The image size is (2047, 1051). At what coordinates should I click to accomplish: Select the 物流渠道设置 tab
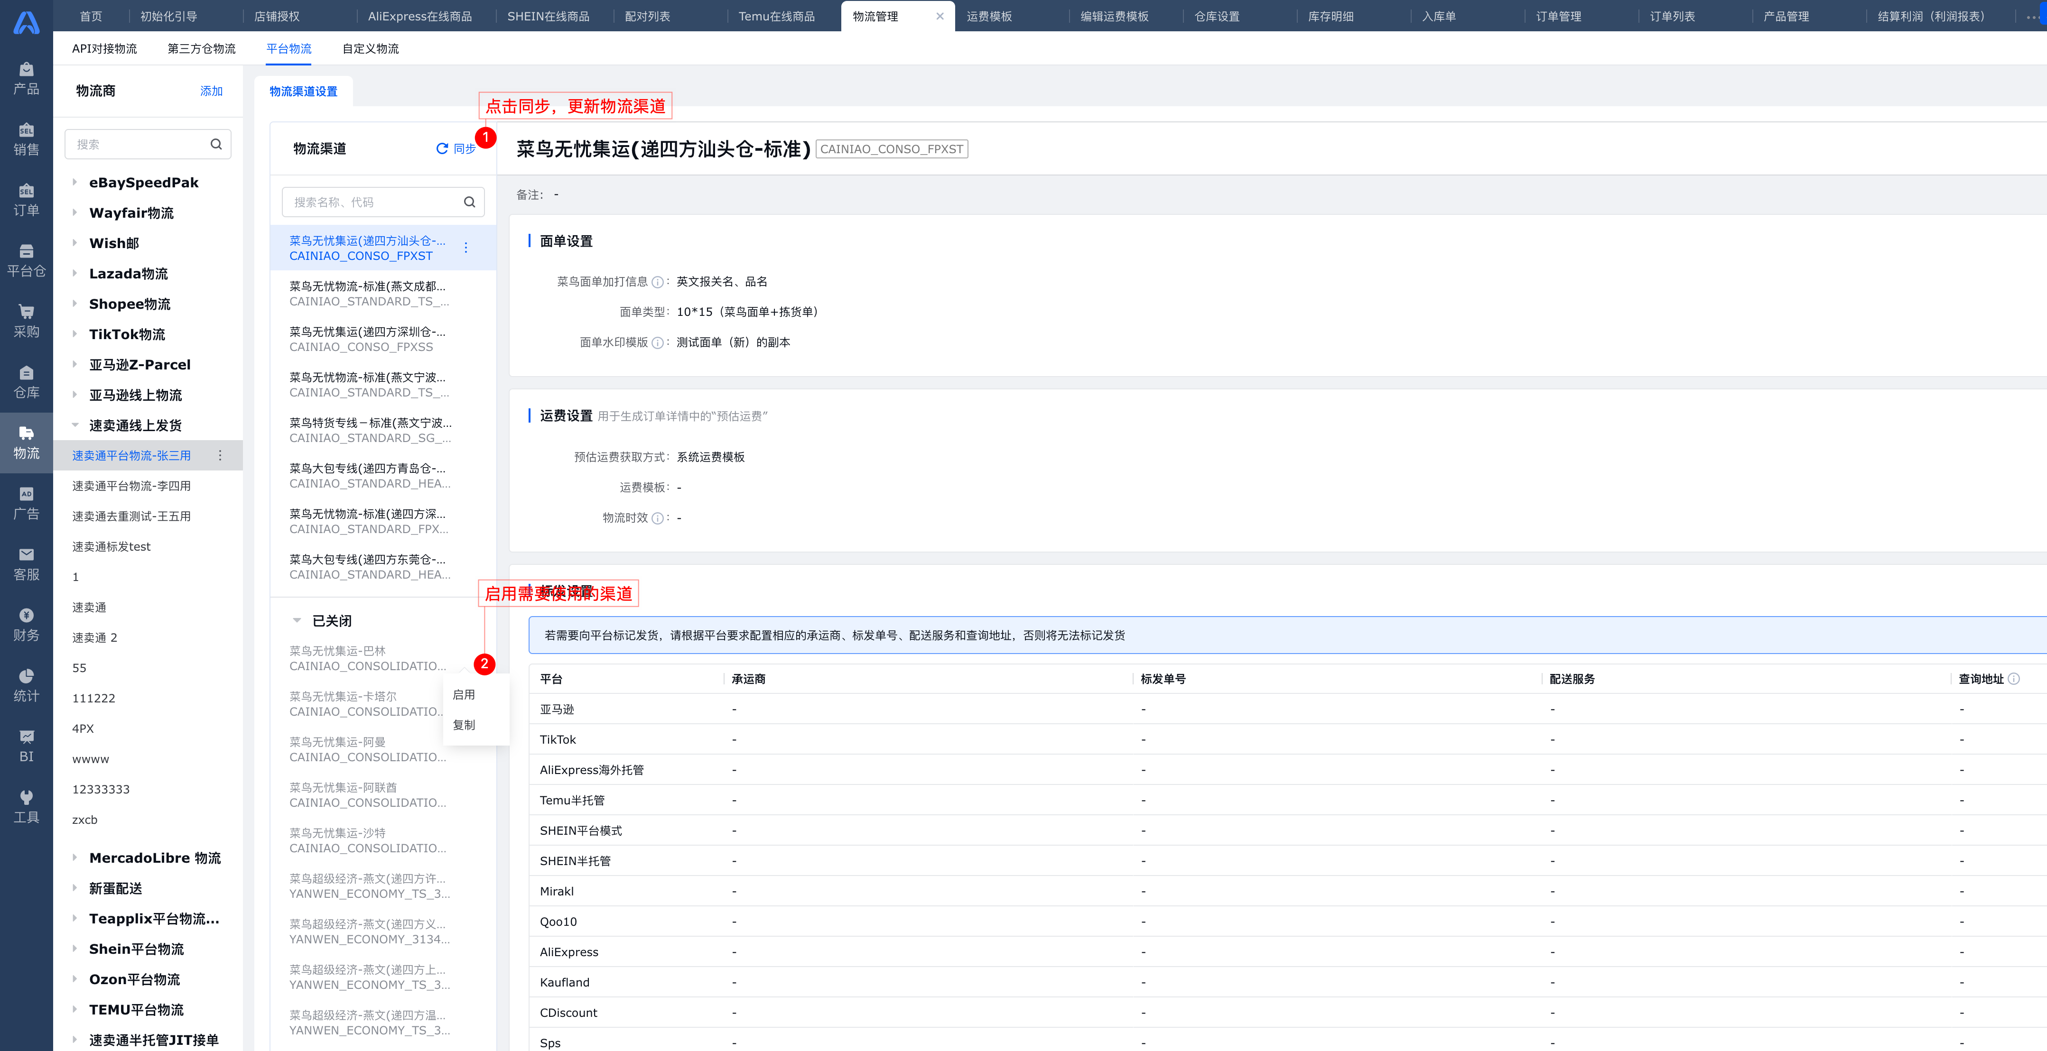tap(304, 92)
